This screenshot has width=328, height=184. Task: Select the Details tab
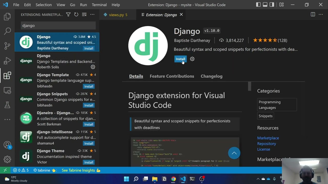pyautogui.click(x=136, y=76)
